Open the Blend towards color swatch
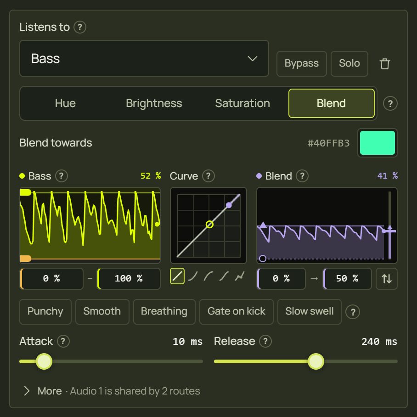The width and height of the screenshot is (417, 417). [377, 143]
